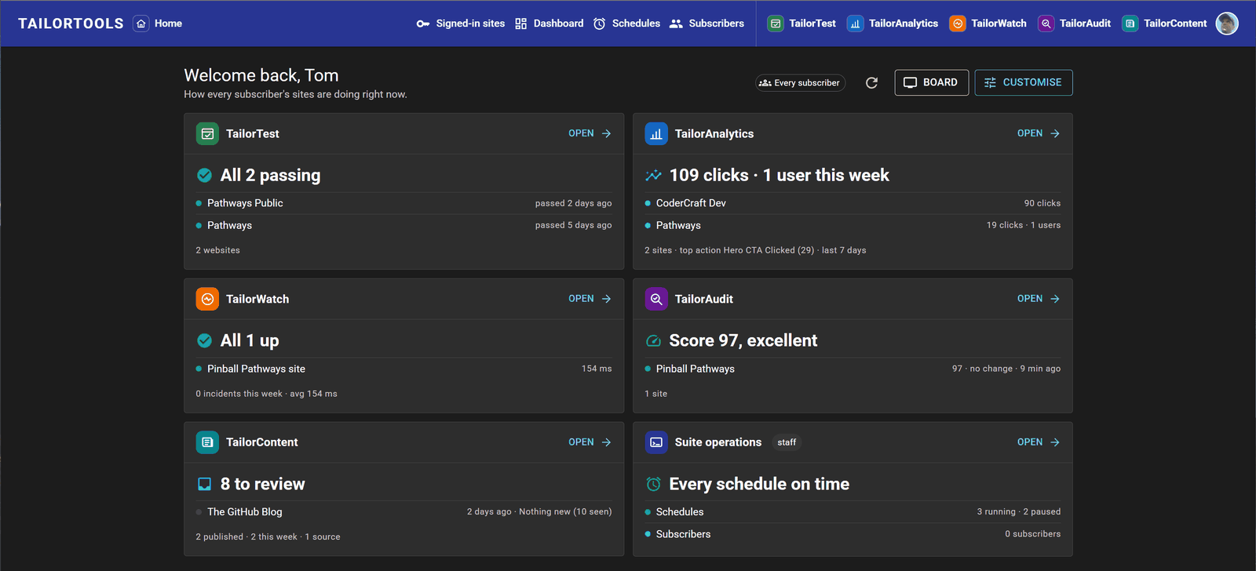Click the arrow next to TailorAnalytics OPEN
Viewport: 1256px width, 571px height.
tap(1055, 133)
